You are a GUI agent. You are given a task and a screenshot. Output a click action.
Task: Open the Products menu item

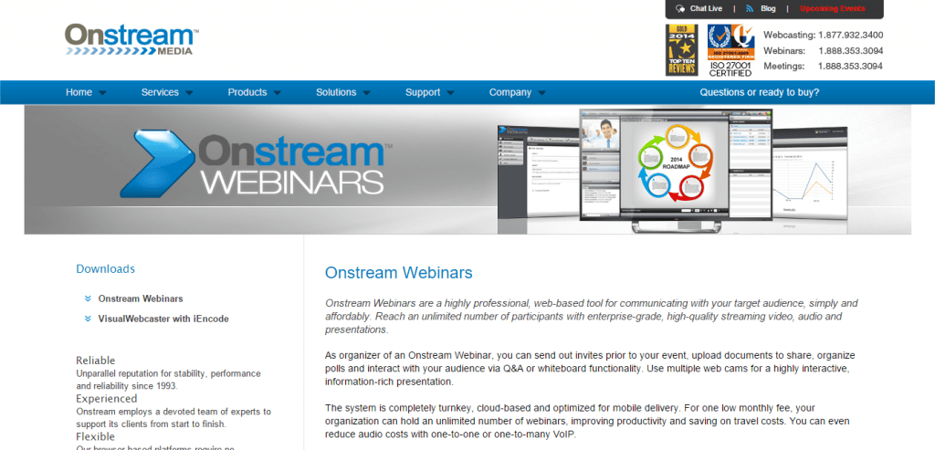click(x=247, y=92)
